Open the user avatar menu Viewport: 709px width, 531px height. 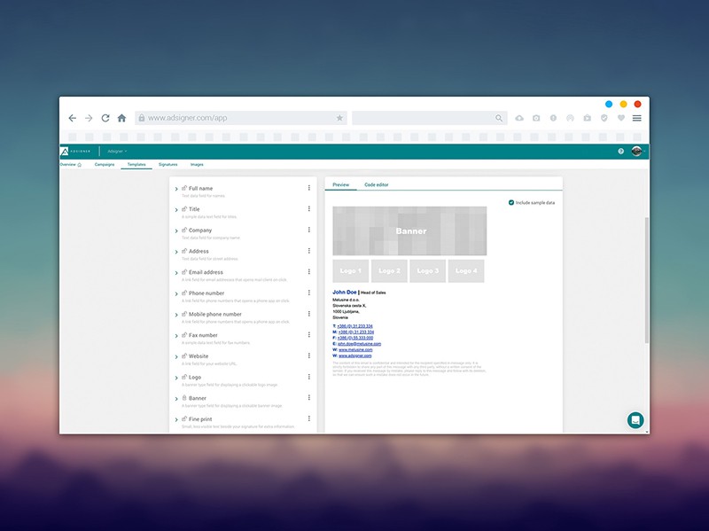tap(636, 152)
